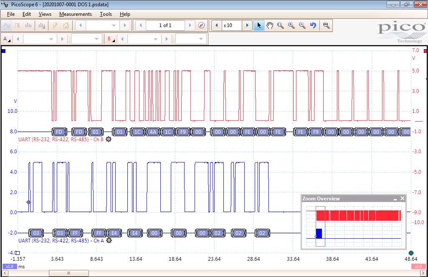Viewport: 428px width, 277px height.
Task: Click the horizontal scrollbar thumb
Action: [69, 273]
